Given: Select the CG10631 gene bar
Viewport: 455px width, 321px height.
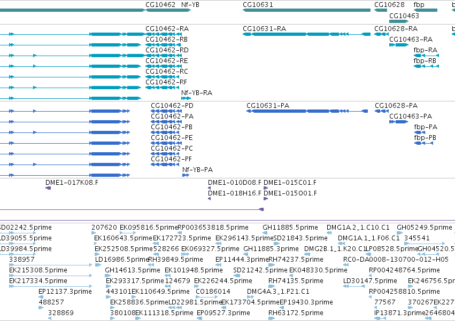Looking at the screenshot, I should coord(306,10).
